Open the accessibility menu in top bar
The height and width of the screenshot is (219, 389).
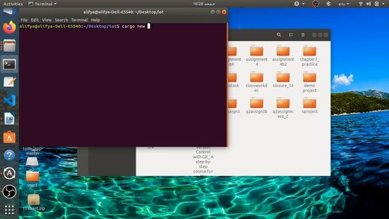[299, 4]
